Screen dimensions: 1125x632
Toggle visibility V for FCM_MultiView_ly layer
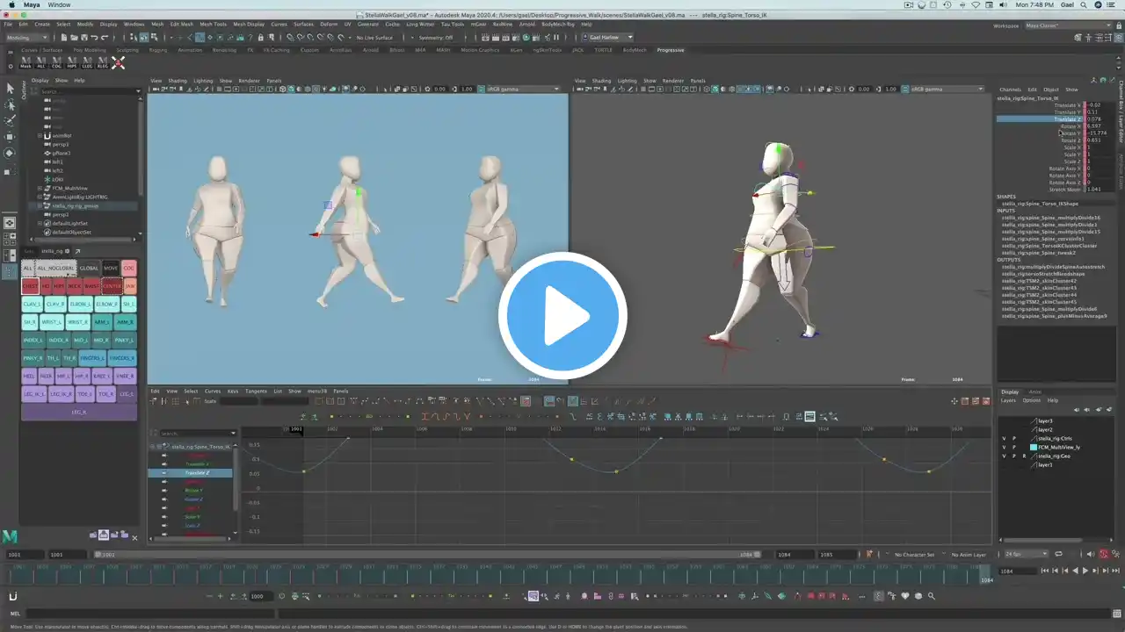click(1004, 447)
